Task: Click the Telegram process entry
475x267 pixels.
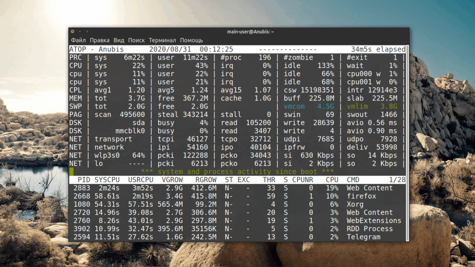Action: [363, 237]
